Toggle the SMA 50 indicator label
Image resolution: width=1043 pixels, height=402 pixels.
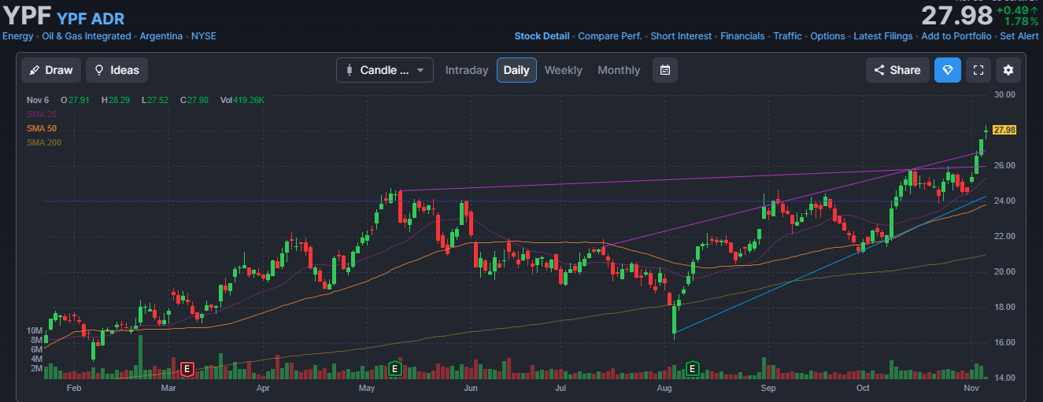click(x=42, y=128)
